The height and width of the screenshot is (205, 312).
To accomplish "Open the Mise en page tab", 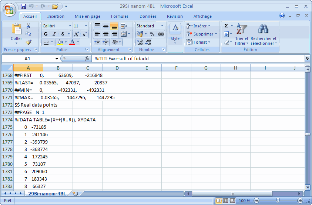I will (x=87, y=16).
